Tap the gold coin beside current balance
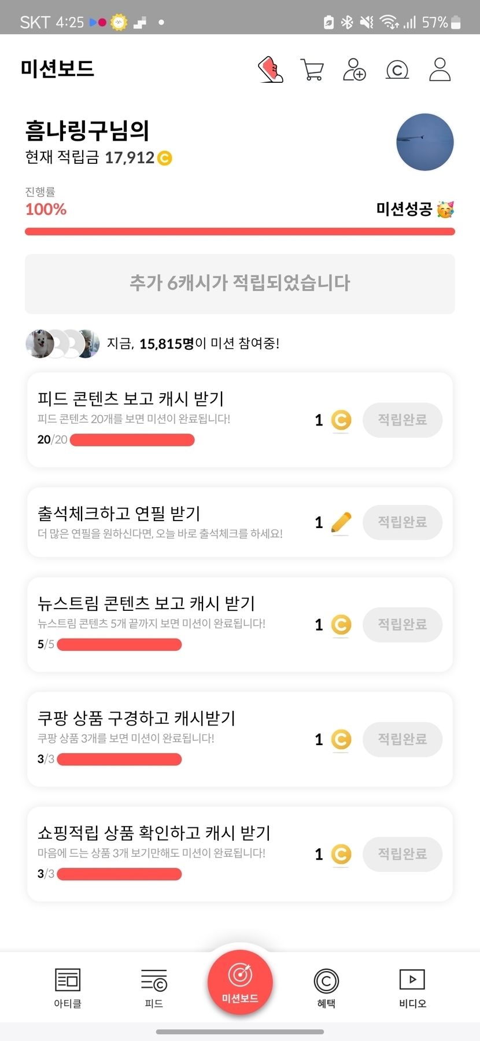The height and width of the screenshot is (1041, 480). 165,158
